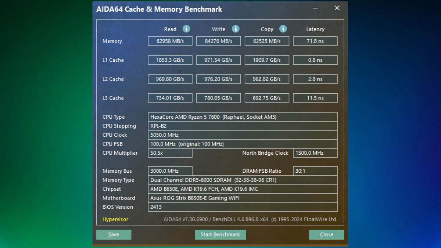Click L3 Cache latency 11.5 ns
The image size is (441, 248).
(315, 98)
